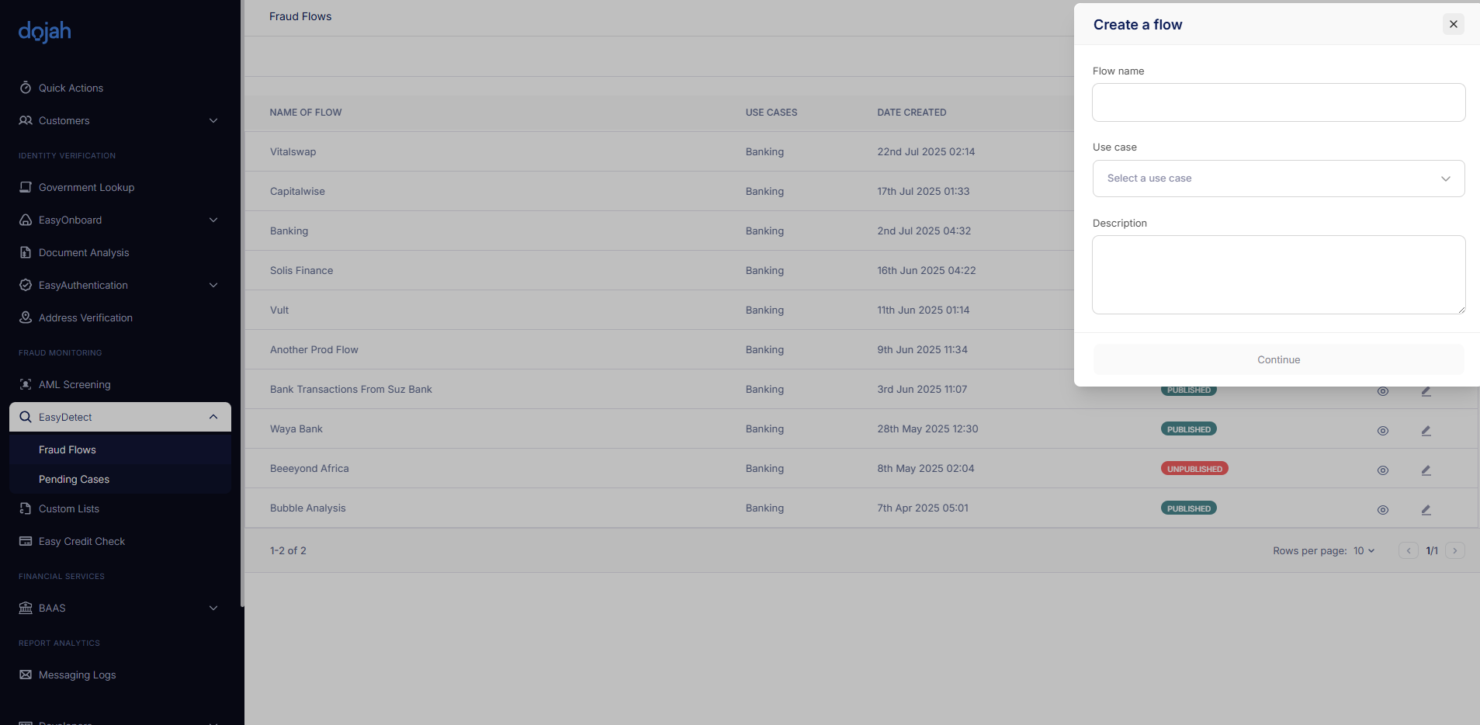This screenshot has height=725, width=1480.
Task: Click the Customers people icon
Action: point(26,120)
